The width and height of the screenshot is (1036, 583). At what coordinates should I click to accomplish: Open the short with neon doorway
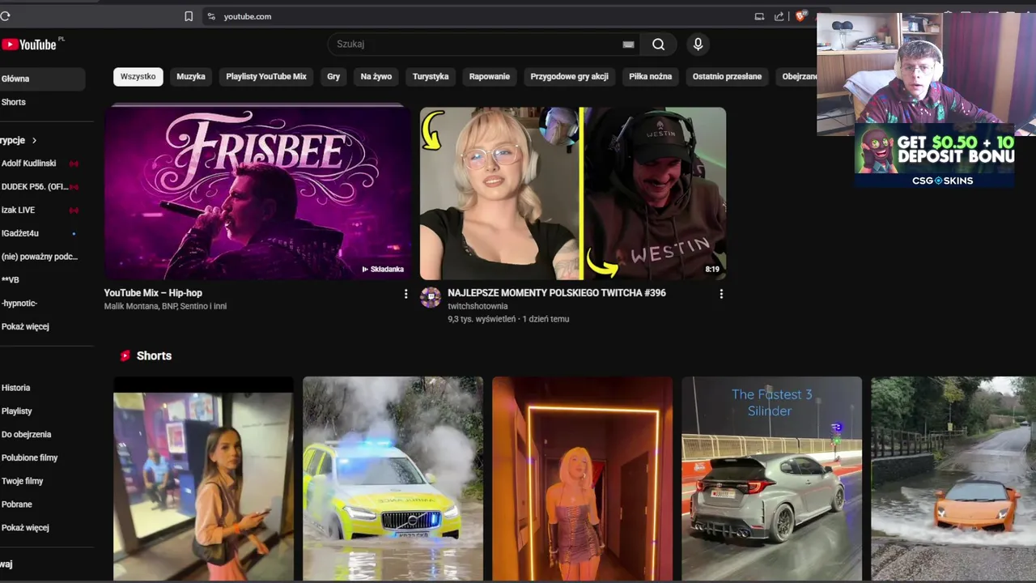coord(582,479)
